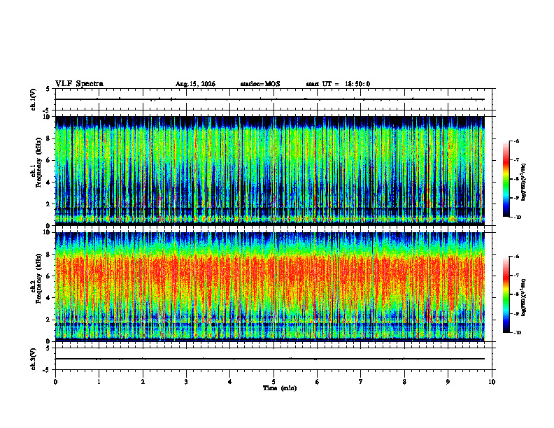Click the "Time (min)" axis title

(280, 388)
